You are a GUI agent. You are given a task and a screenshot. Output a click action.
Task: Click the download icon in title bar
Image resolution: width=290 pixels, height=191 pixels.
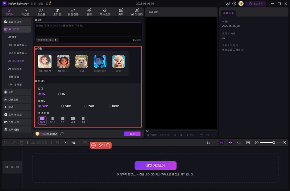[234, 3]
